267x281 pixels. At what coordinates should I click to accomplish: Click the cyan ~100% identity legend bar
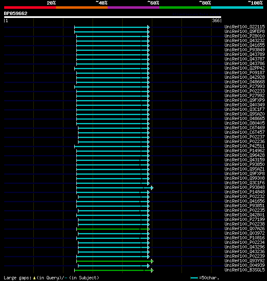click(237, 8)
